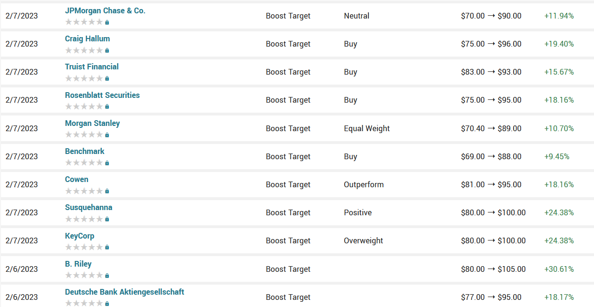Select the B. Riley price target $80.00 → $105.00
The width and height of the screenshot is (594, 307).
click(x=493, y=269)
